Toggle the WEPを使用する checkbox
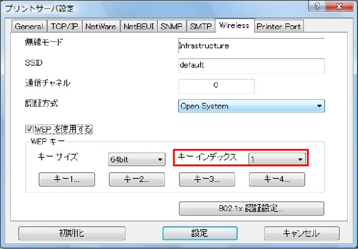The height and width of the screenshot is (249, 358). (29, 129)
